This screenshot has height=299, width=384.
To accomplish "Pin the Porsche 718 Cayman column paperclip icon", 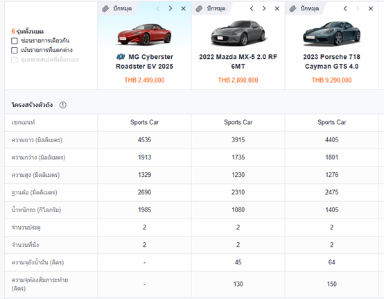I will click(x=293, y=9).
